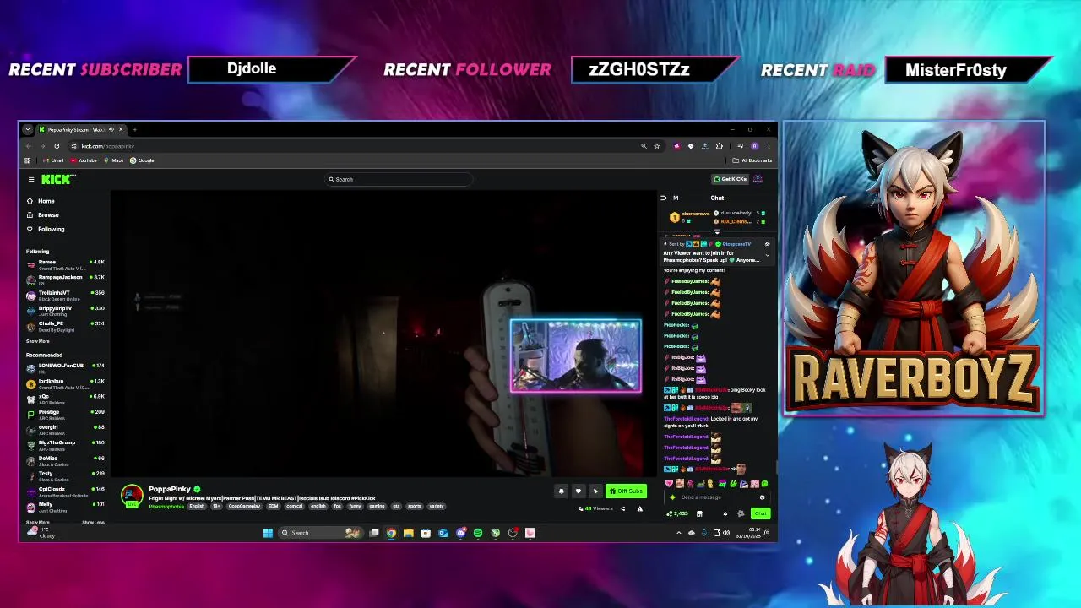The height and width of the screenshot is (608, 1081).
Task: Select the variety stream tag
Action: tap(436, 506)
